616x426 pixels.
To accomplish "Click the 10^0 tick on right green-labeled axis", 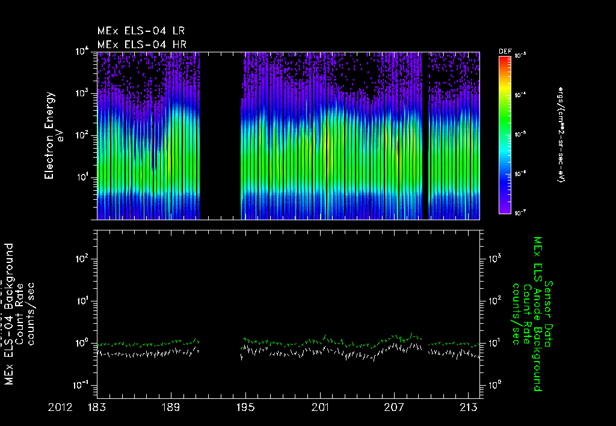I will pyautogui.click(x=496, y=385).
